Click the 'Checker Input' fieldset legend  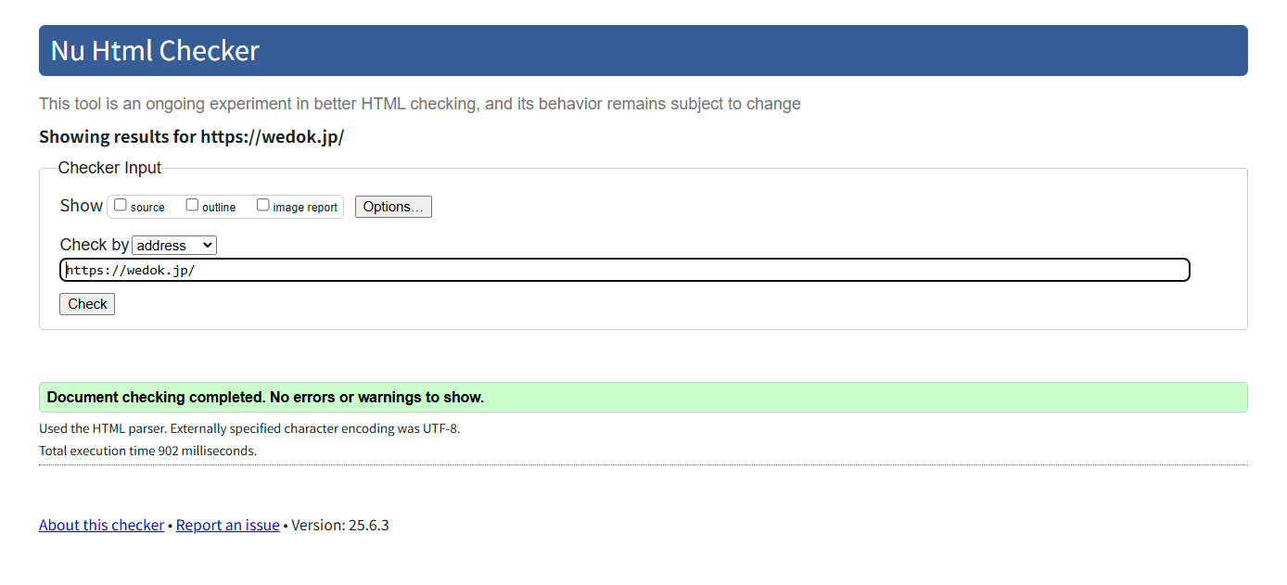click(109, 168)
